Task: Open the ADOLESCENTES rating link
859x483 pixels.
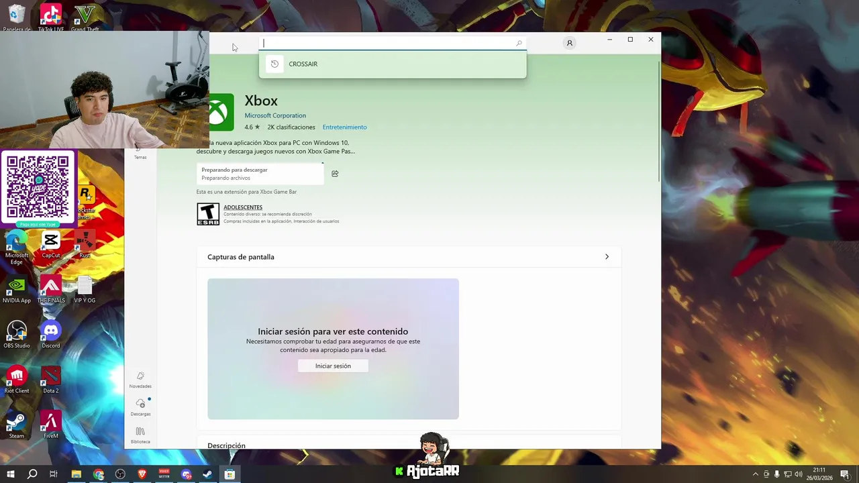Action: coord(243,207)
